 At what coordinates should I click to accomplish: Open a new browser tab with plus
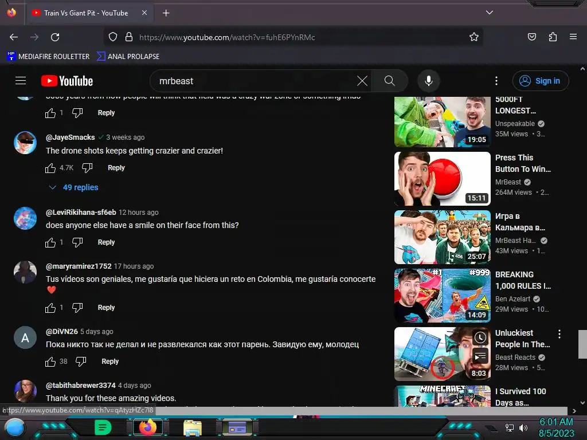tap(166, 13)
